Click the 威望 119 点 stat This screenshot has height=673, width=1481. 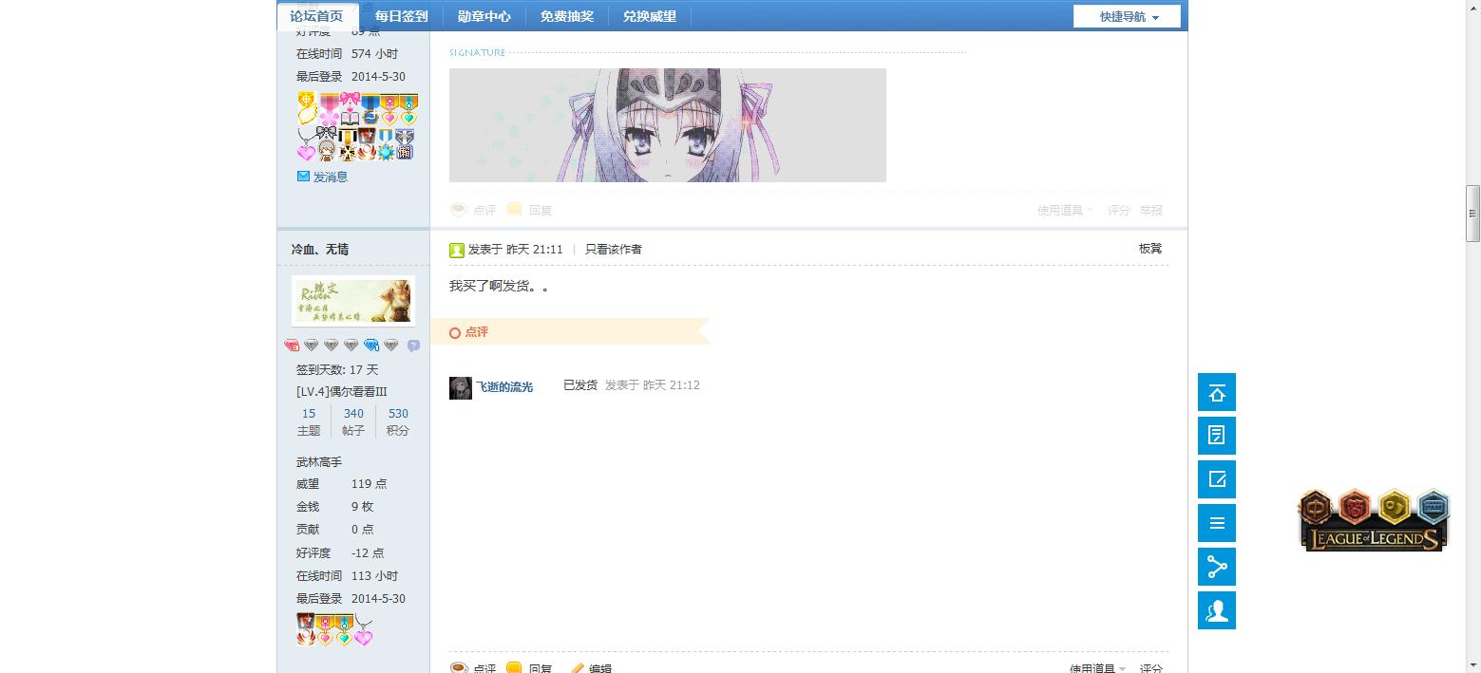click(x=342, y=484)
